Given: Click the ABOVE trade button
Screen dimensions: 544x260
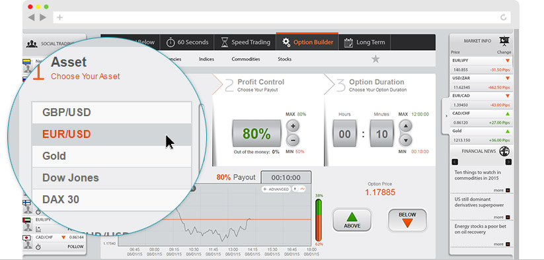Looking at the screenshot, I should 352,220.
